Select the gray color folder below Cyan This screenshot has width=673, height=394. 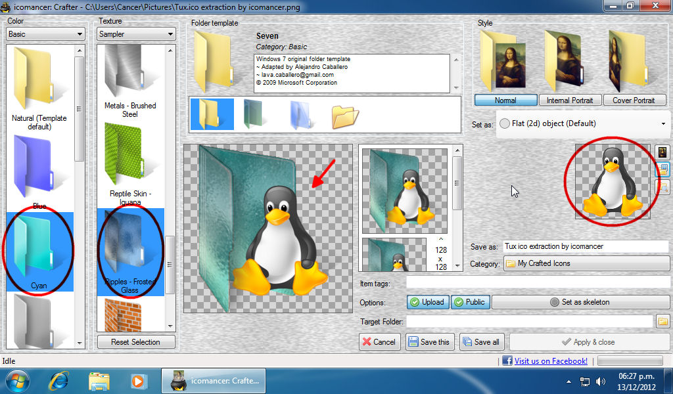[x=39, y=320]
